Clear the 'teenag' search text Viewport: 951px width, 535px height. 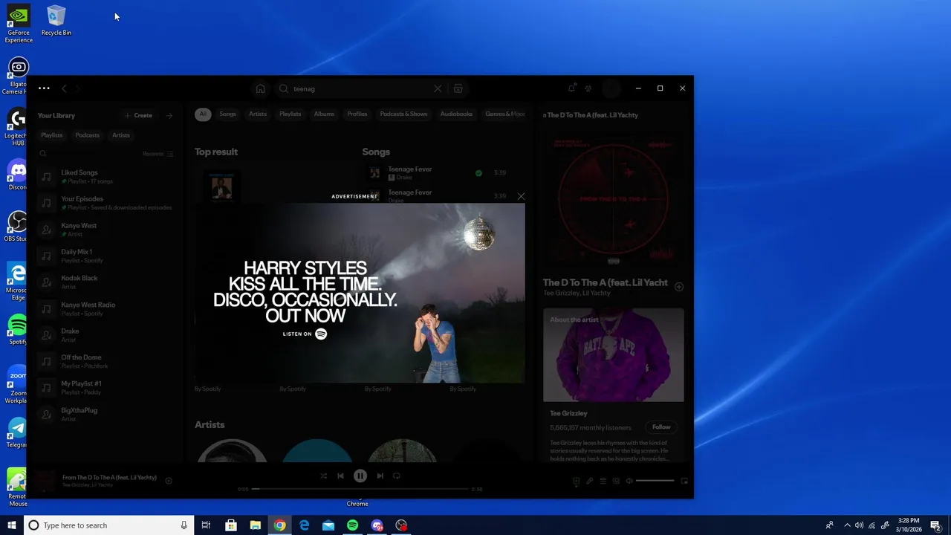[x=438, y=88]
